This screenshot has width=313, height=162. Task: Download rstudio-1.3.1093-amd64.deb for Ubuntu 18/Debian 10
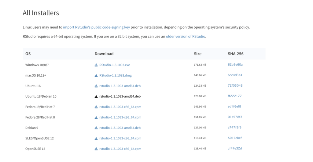pyautogui.click(x=120, y=96)
